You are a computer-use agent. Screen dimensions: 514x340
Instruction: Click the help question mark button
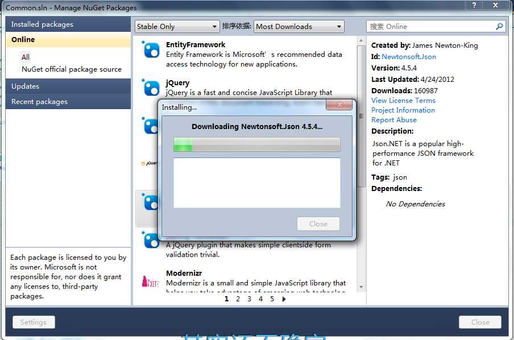click(x=474, y=5)
